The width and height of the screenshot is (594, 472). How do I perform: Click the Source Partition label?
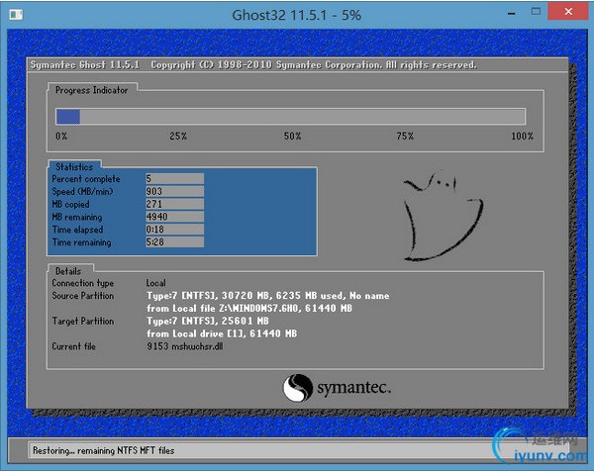[x=83, y=296]
